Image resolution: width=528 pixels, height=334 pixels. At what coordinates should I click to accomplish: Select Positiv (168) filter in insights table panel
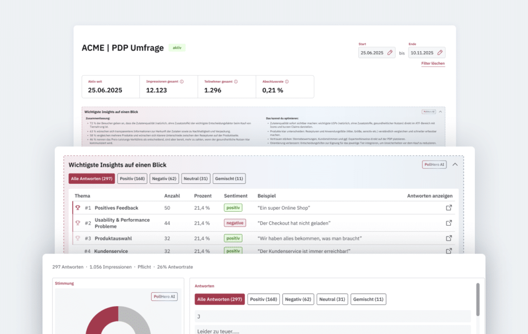132,179
